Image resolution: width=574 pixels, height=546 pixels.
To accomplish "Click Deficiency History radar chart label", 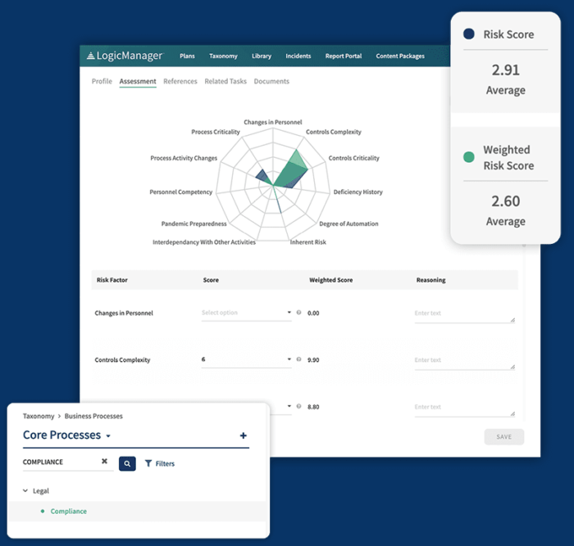I will click(x=358, y=192).
